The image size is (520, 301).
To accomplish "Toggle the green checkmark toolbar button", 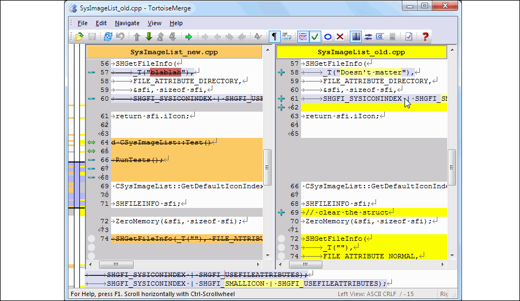I will coord(315,37).
